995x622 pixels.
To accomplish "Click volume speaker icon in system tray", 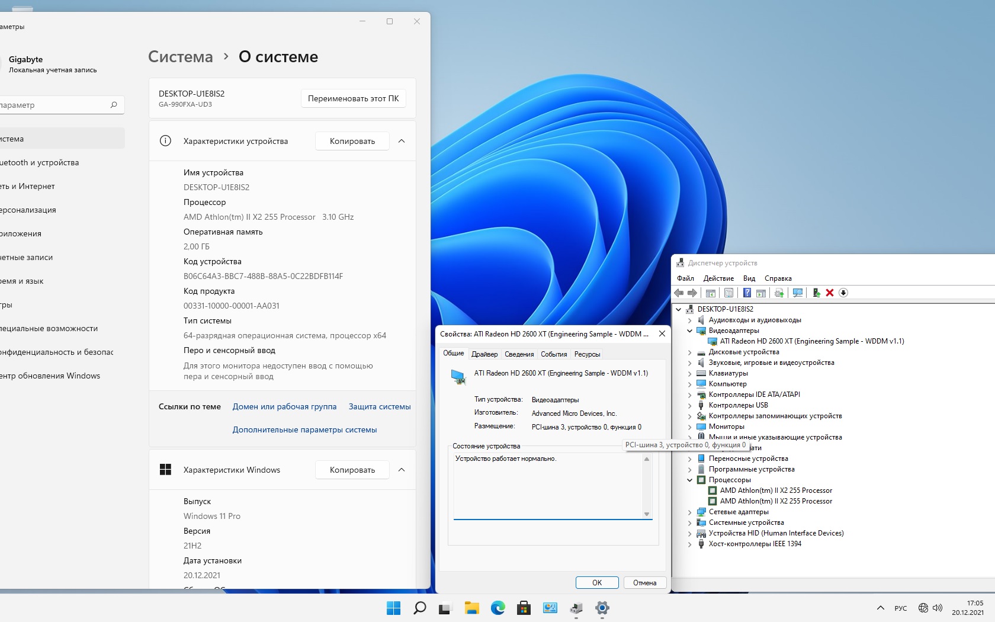I will (x=938, y=608).
